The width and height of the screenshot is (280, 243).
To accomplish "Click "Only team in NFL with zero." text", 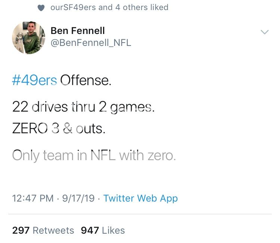I will pyautogui.click(x=94, y=155).
